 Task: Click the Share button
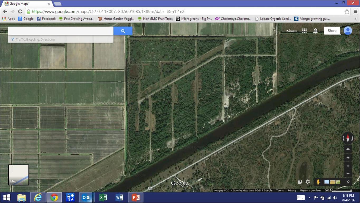point(332,31)
